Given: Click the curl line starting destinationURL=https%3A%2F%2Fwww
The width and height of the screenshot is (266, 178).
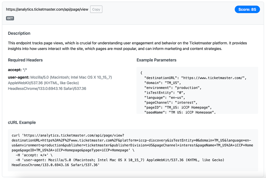Looking at the screenshot, I should [x=131, y=140].
